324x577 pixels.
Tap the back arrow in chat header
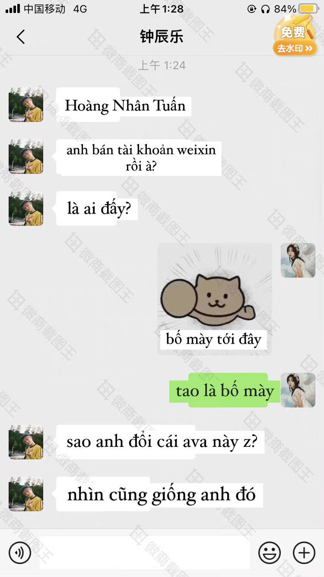[20, 37]
